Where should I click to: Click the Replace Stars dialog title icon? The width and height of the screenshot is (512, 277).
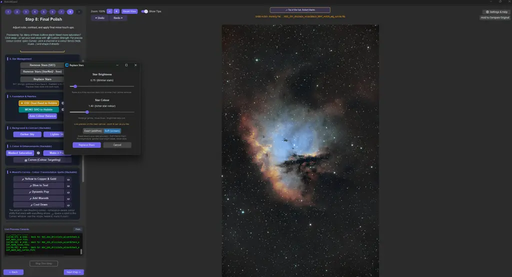(67, 65)
